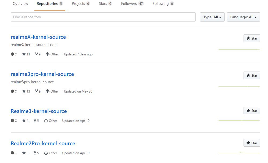The width and height of the screenshot is (268, 163).
Task: View stargazers star icon for realmeX-kernel-source
Action: click(x=24, y=54)
